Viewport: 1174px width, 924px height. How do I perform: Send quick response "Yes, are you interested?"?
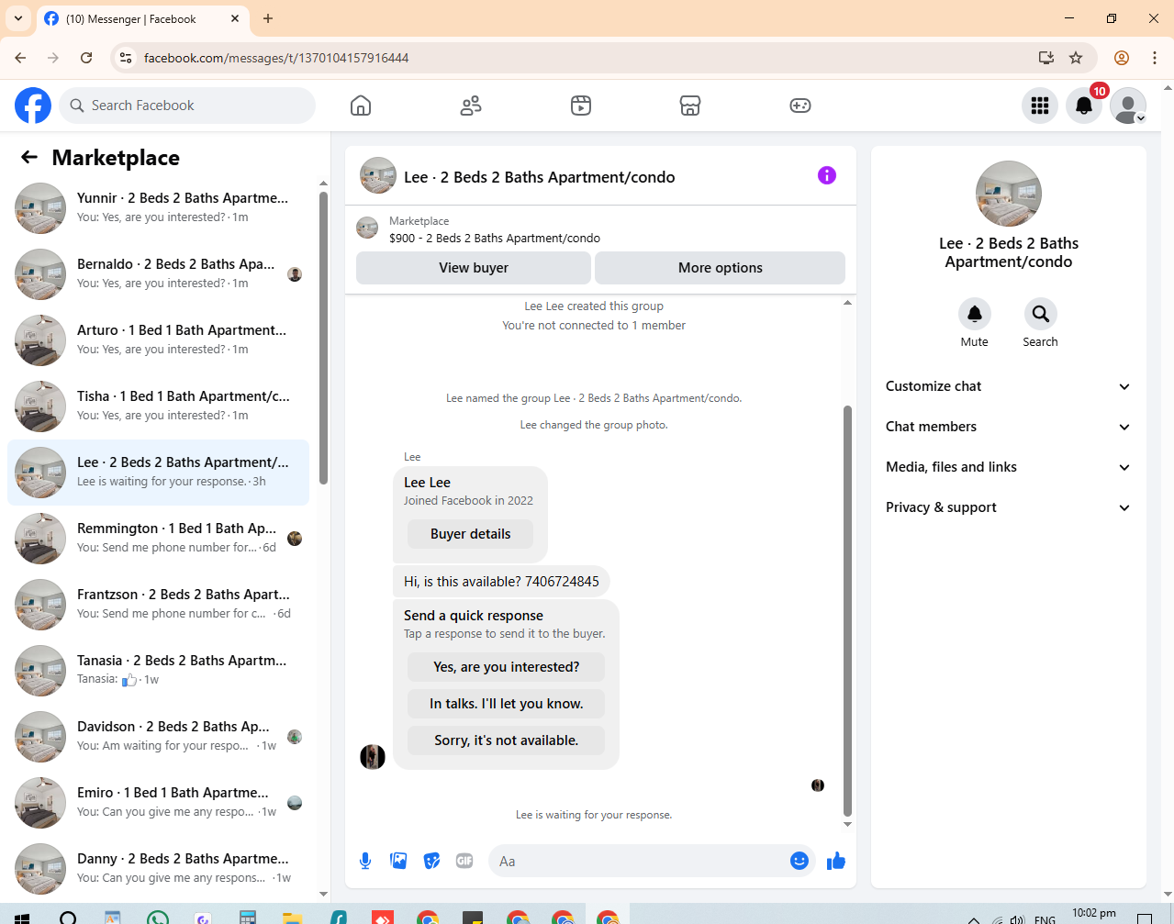tap(507, 667)
